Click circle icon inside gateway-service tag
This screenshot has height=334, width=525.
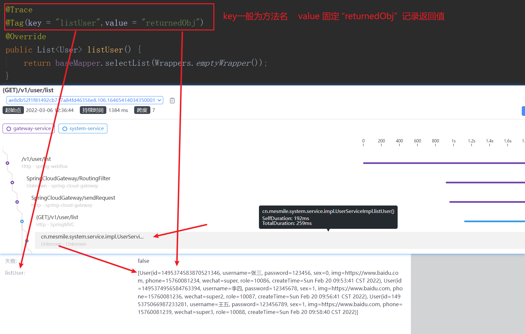9,129
